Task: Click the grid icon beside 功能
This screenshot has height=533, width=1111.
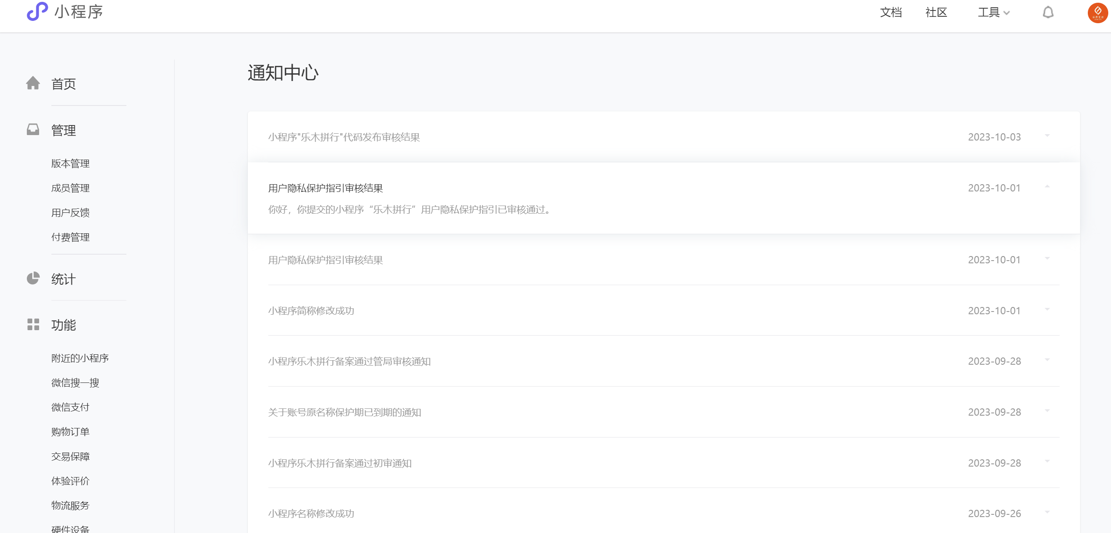Action: point(33,324)
